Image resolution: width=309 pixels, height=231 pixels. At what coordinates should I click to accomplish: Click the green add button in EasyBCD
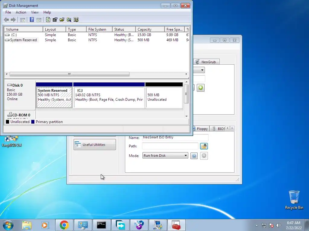point(201,88)
